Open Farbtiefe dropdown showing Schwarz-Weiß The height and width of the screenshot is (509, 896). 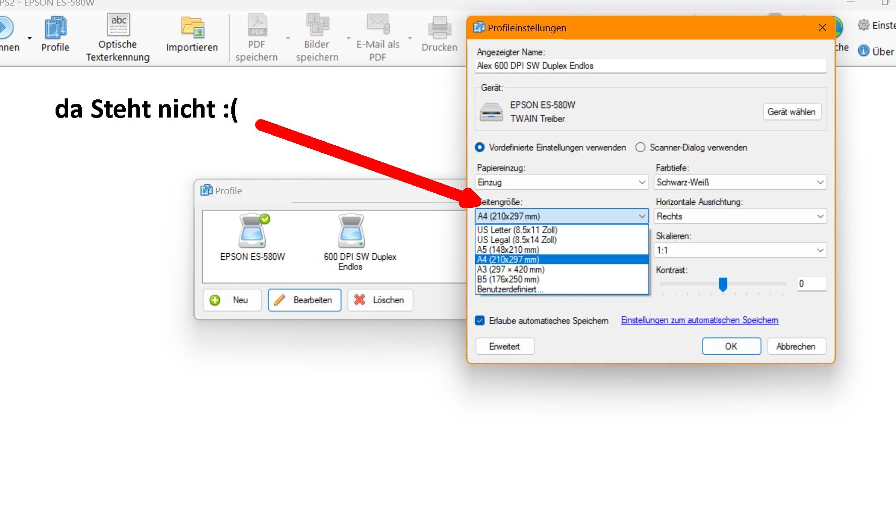pos(740,182)
